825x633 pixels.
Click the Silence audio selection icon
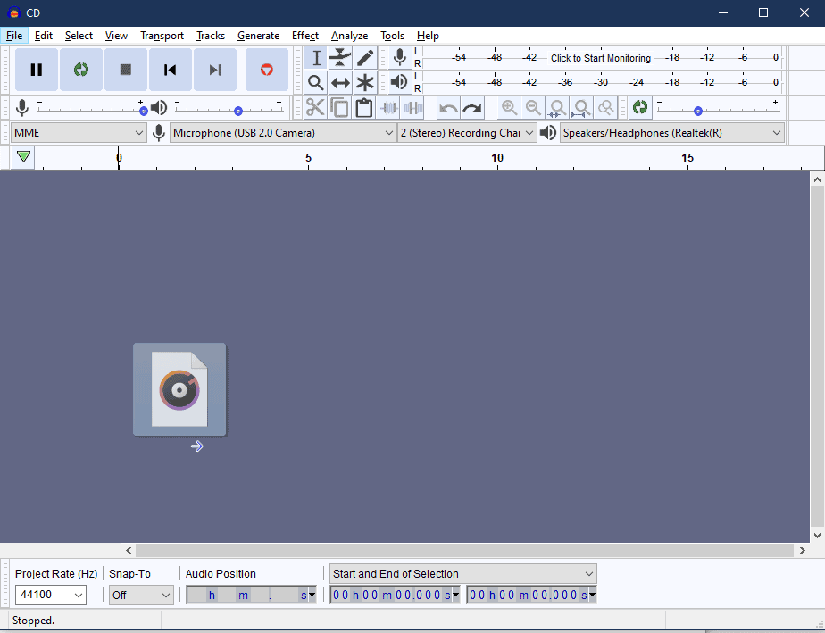pyautogui.click(x=413, y=108)
